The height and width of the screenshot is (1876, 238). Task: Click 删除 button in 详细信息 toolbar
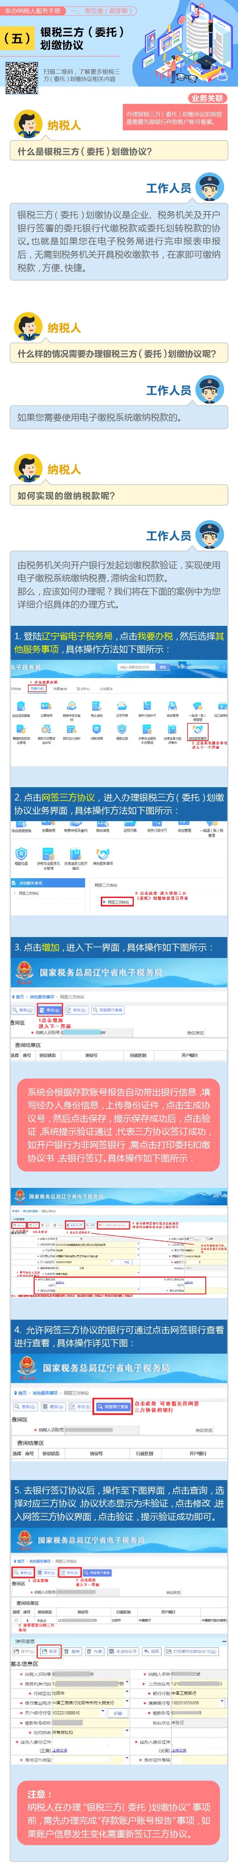point(73,1652)
